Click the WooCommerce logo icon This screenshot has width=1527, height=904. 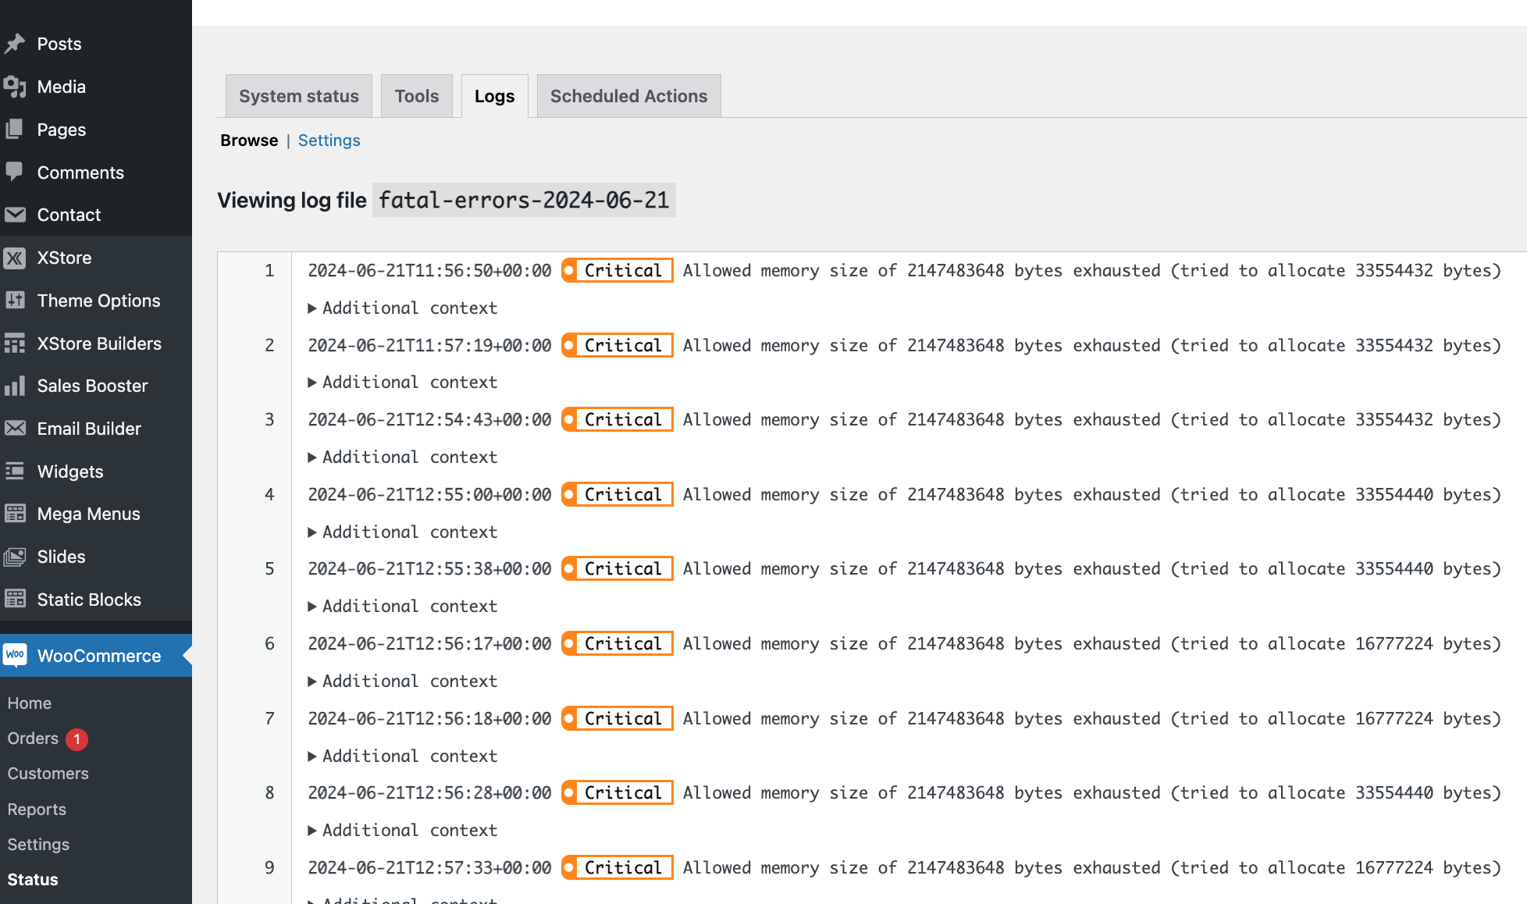pyautogui.click(x=15, y=655)
